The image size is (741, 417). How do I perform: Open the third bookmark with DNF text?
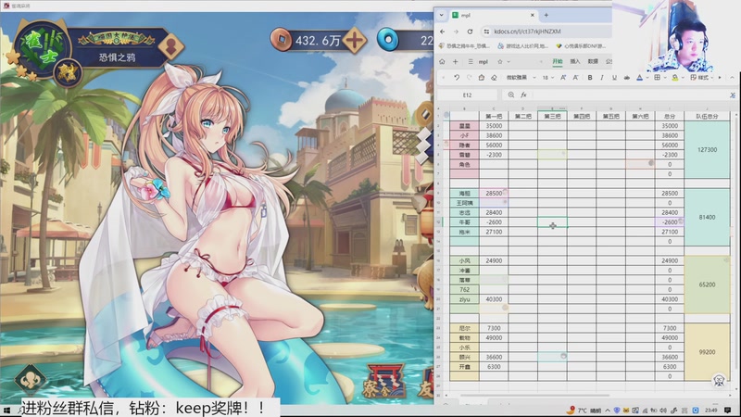(581, 45)
